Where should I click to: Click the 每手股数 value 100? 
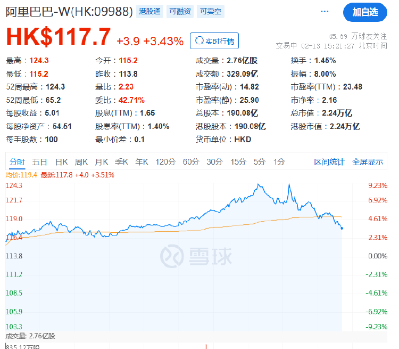click(51, 139)
